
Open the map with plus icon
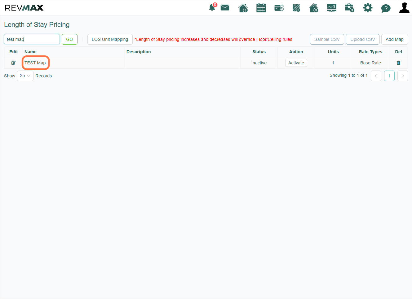pos(296,8)
